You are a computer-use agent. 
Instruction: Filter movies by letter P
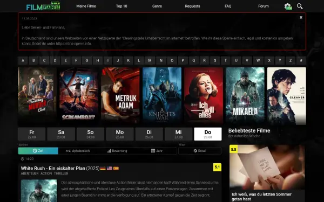[x=183, y=60]
